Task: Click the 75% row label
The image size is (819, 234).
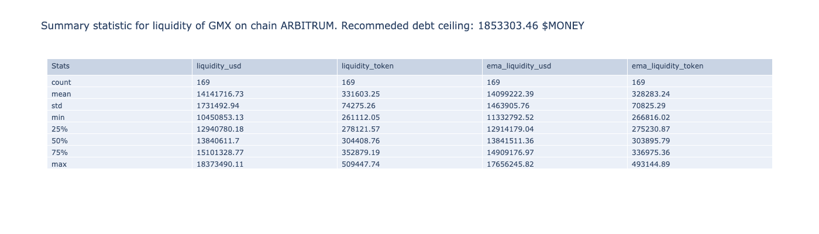Action: pyautogui.click(x=60, y=153)
